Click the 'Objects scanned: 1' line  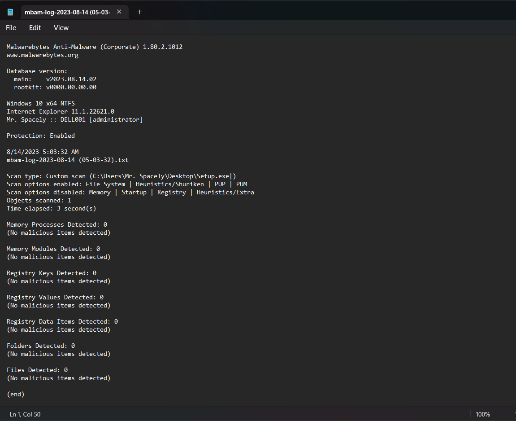(x=39, y=200)
